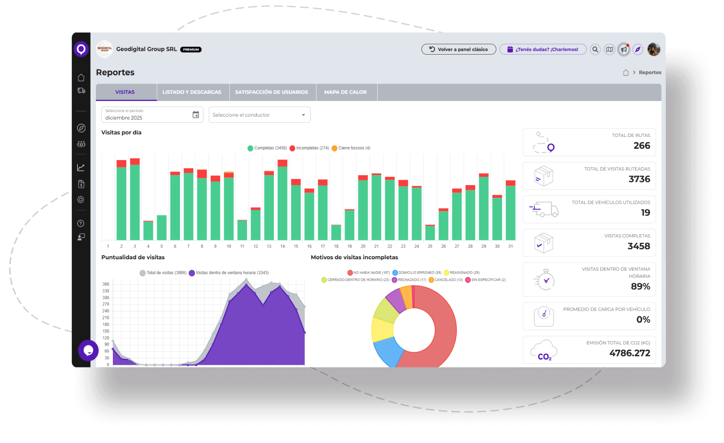Open the compass icon in sidebar

pyautogui.click(x=81, y=128)
